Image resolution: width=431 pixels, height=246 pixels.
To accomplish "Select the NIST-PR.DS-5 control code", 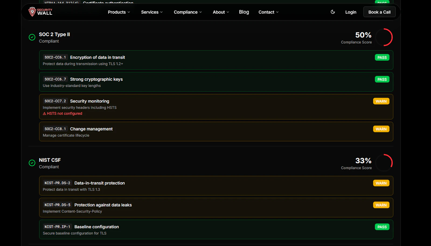I will (x=57, y=205).
